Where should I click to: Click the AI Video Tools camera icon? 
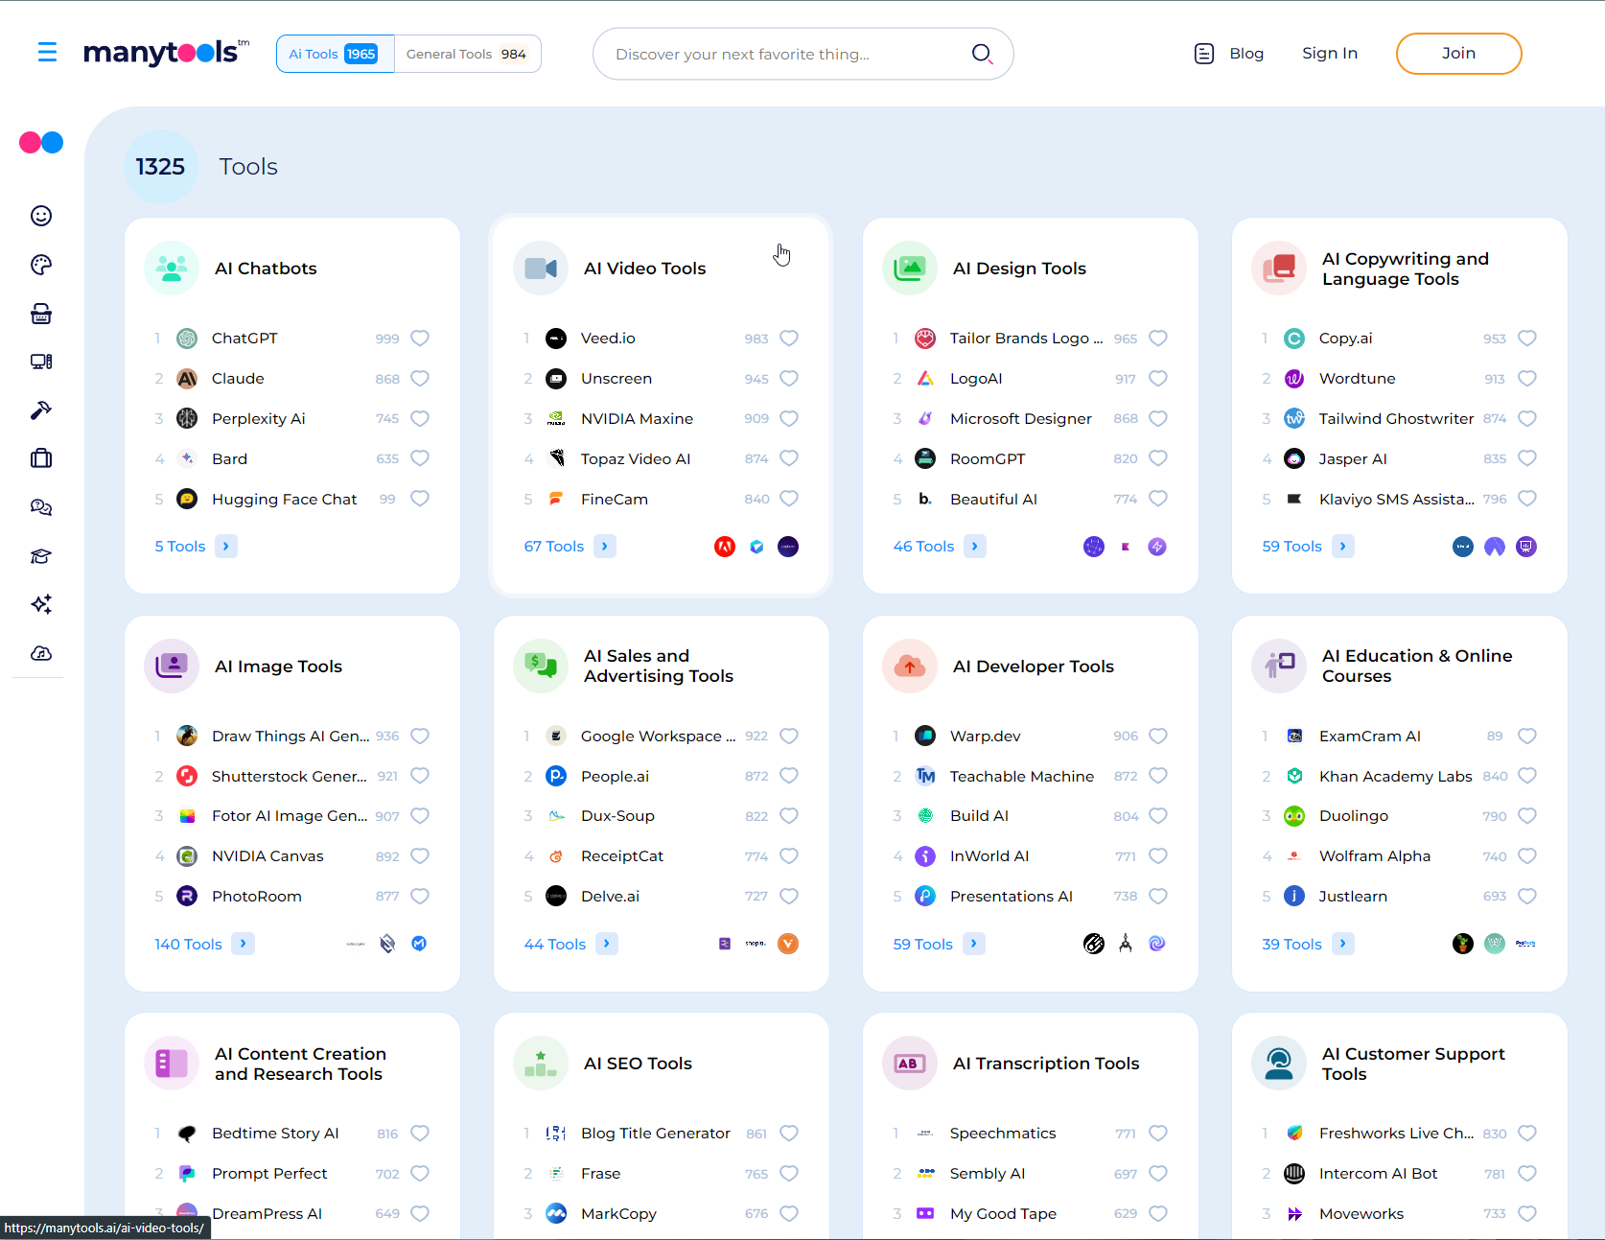[x=541, y=269]
